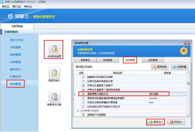Select 系统管理 in the navigation sidebar
The width and height of the screenshot is (195, 132).
pyautogui.click(x=15, y=84)
